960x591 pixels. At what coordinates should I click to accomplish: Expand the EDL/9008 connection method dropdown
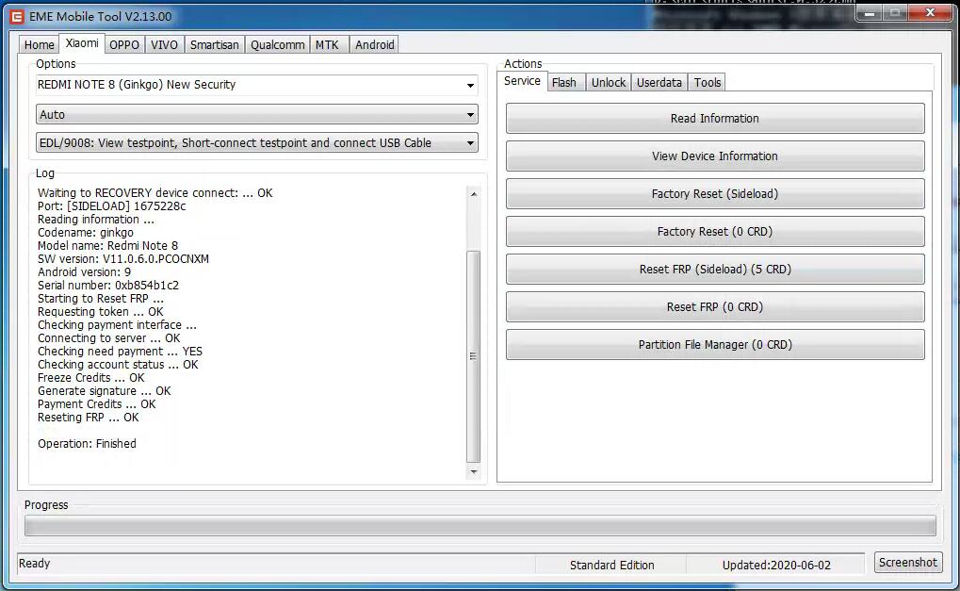coord(256,142)
